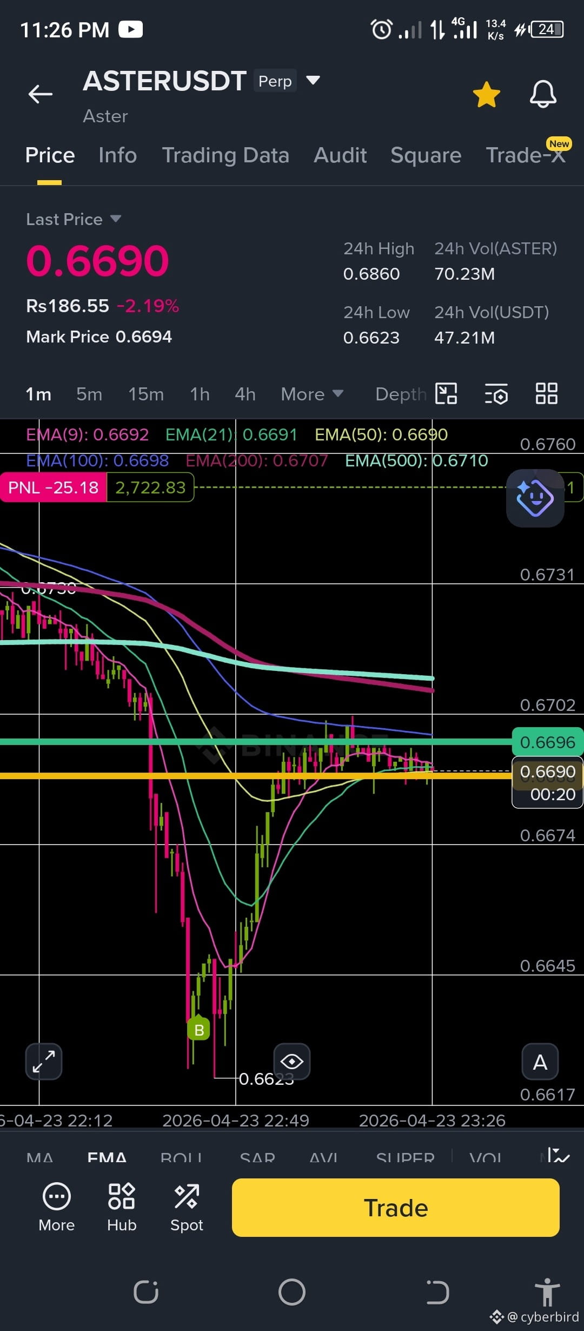Tap the battery indicator icon

547,29
